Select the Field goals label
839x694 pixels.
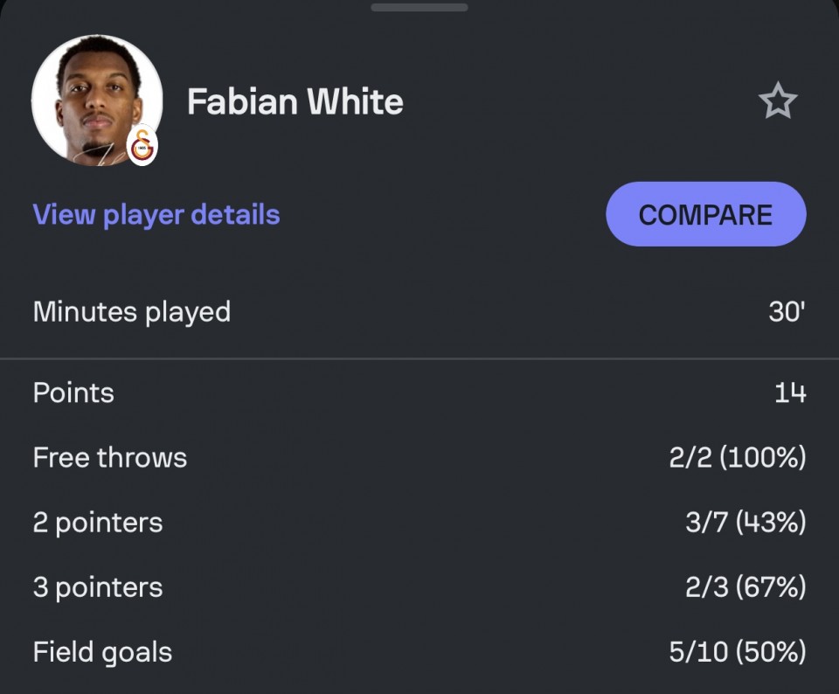coord(102,652)
